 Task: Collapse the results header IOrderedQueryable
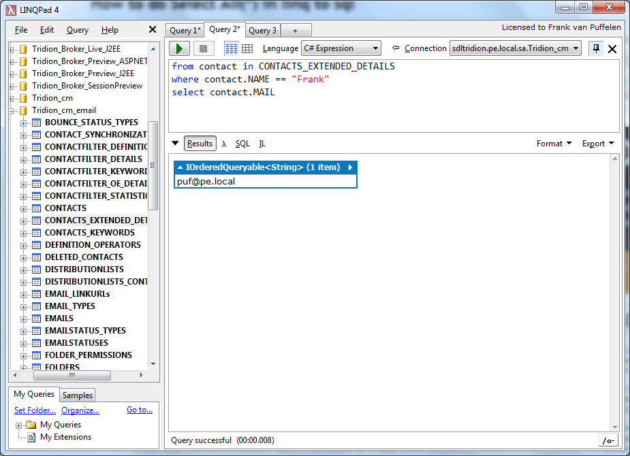(180, 167)
